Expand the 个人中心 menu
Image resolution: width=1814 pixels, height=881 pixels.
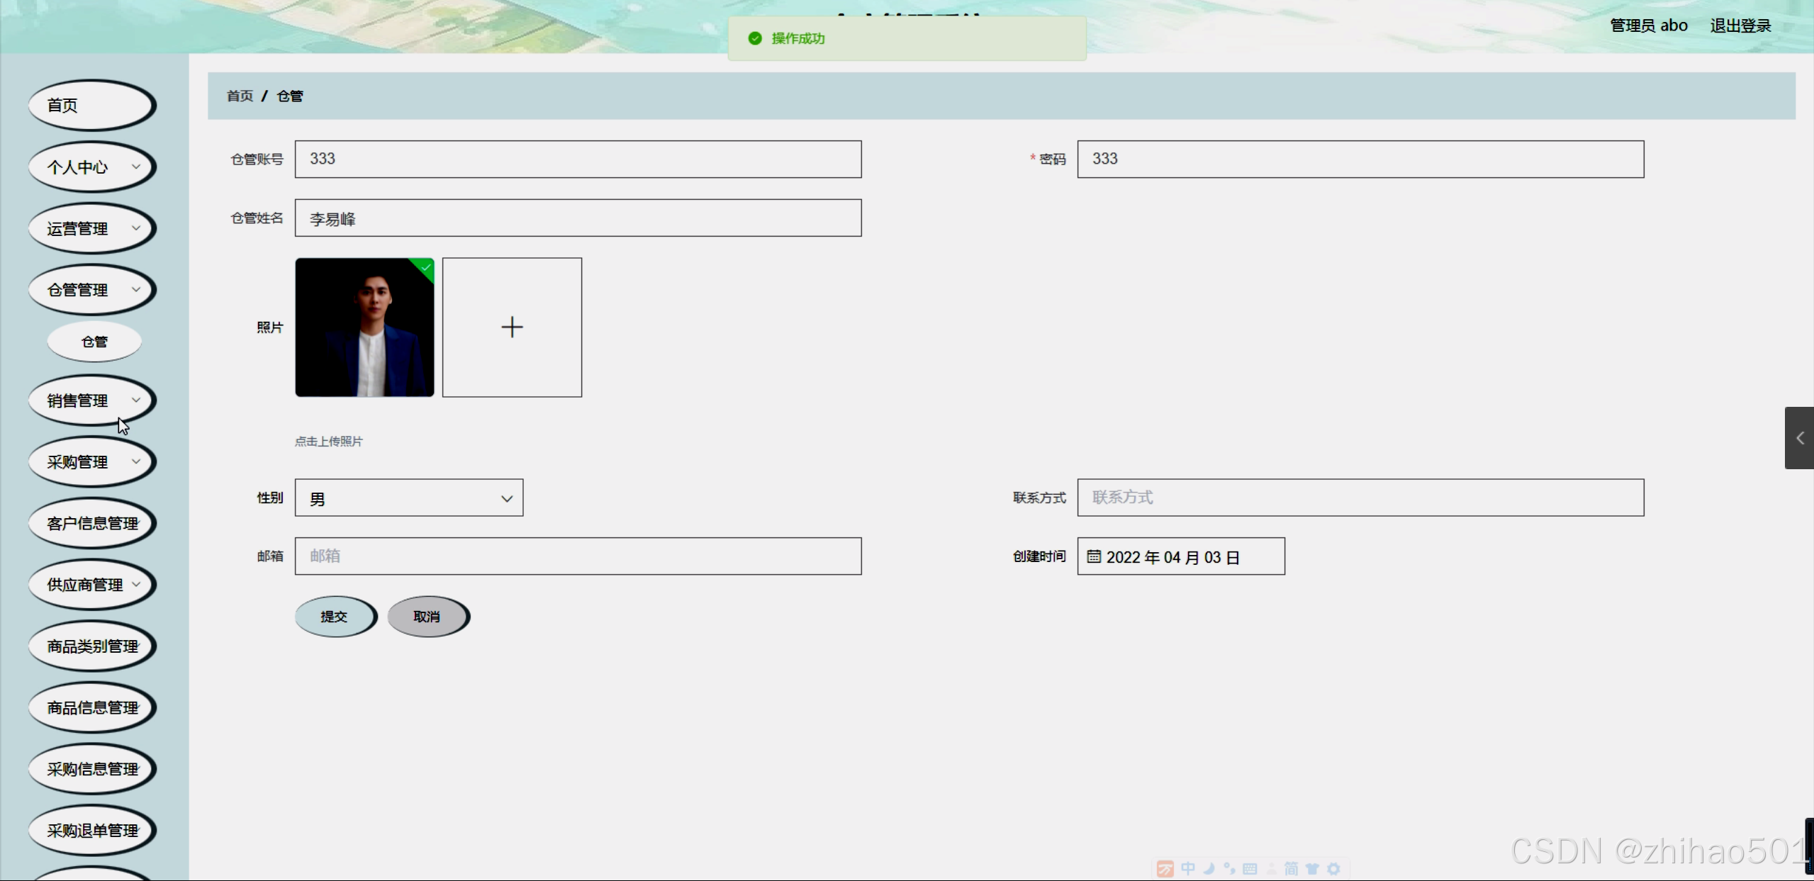coord(92,167)
